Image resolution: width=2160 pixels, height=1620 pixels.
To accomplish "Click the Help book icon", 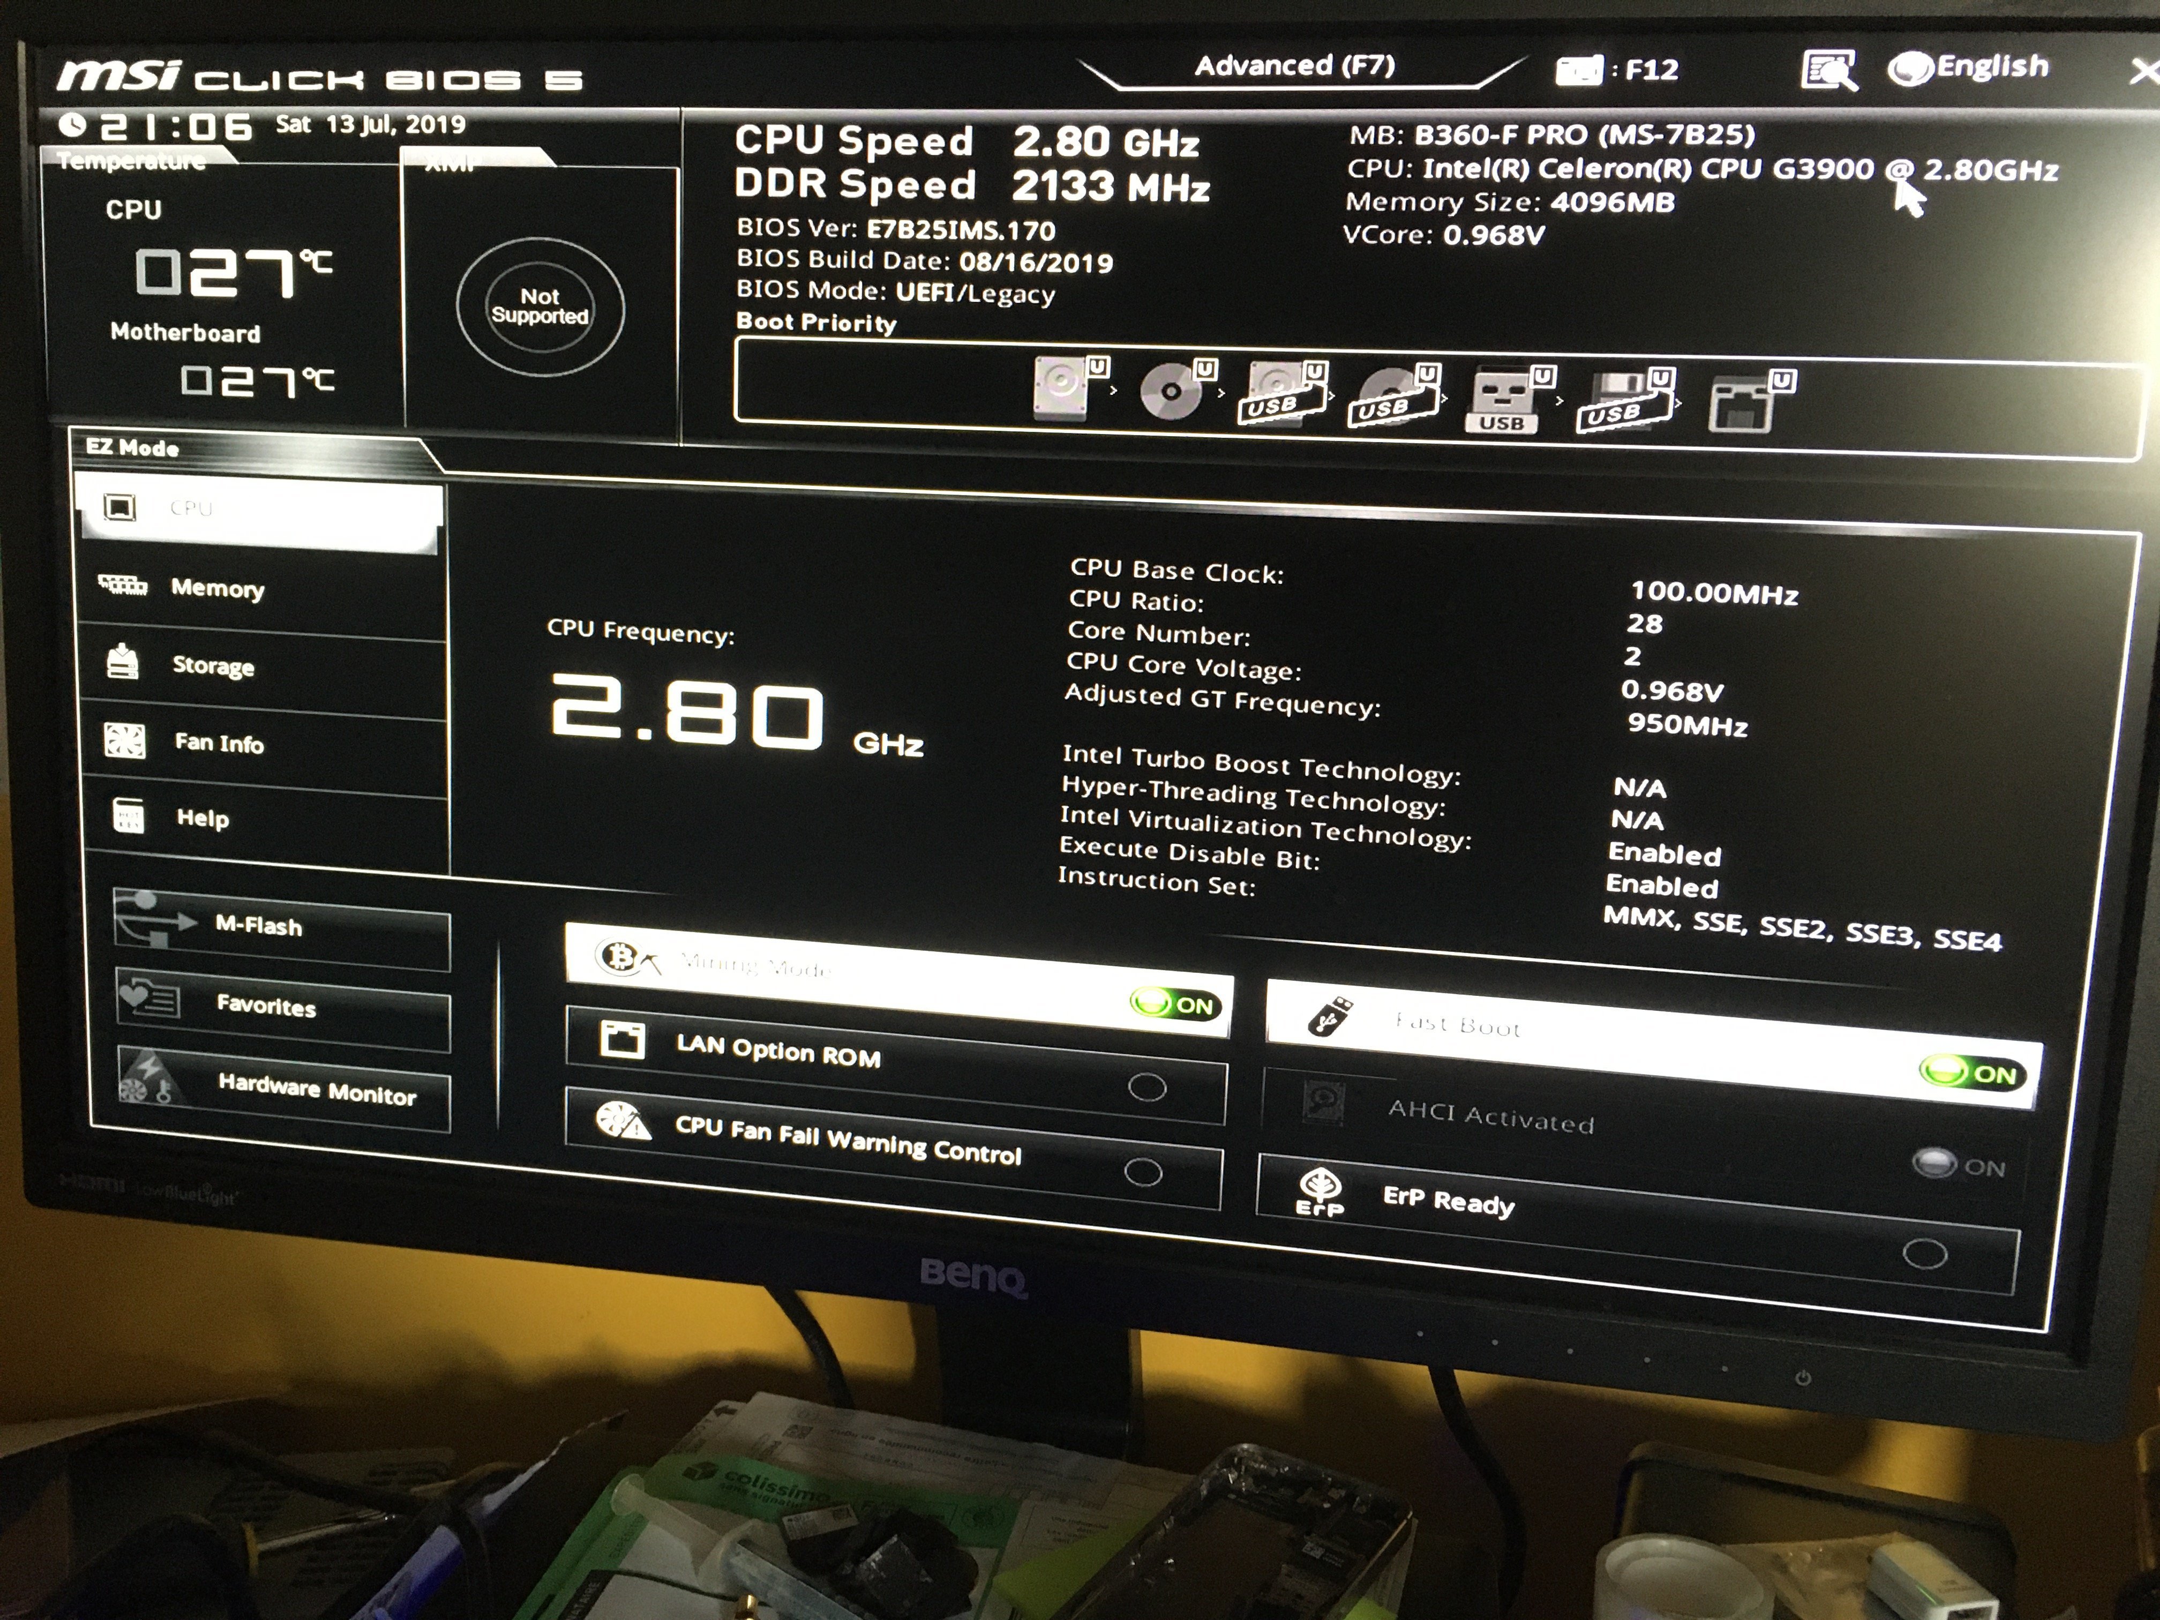I will tap(128, 815).
